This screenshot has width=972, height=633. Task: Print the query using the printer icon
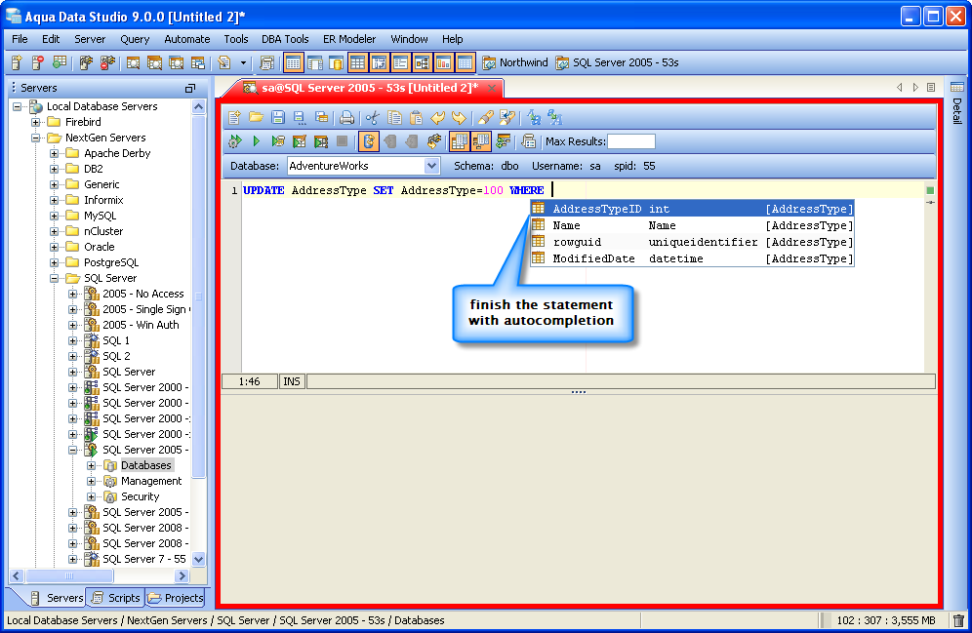point(347,118)
